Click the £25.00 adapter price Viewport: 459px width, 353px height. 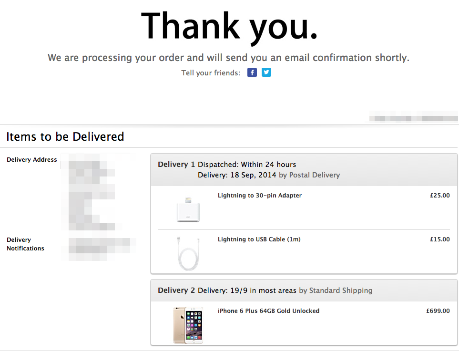pyautogui.click(x=439, y=196)
